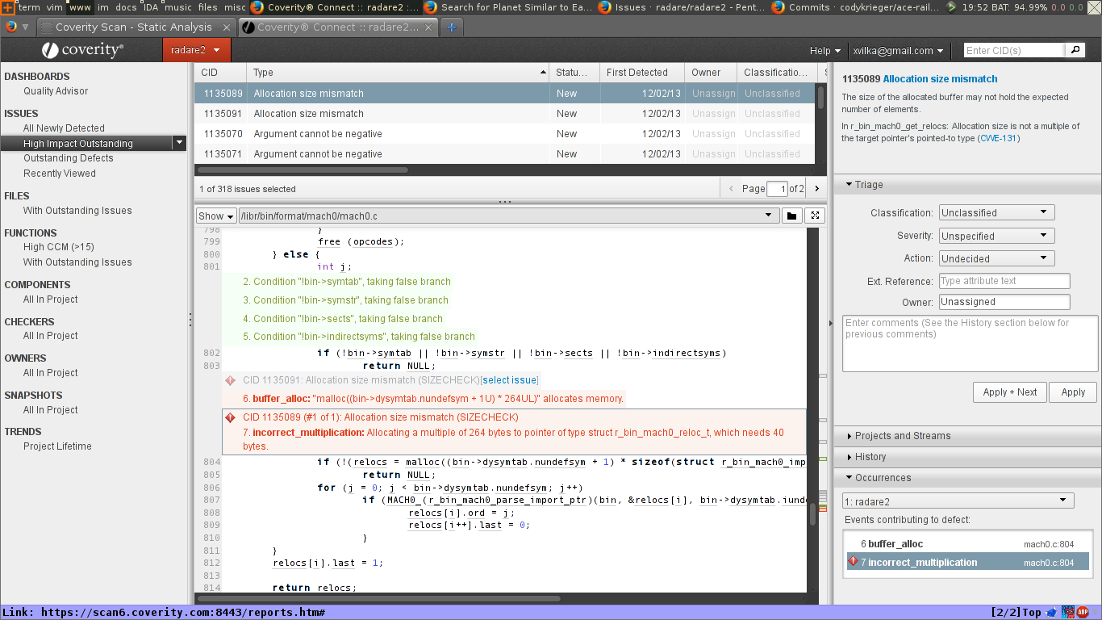Click inside the triage comments text area

[x=968, y=343]
